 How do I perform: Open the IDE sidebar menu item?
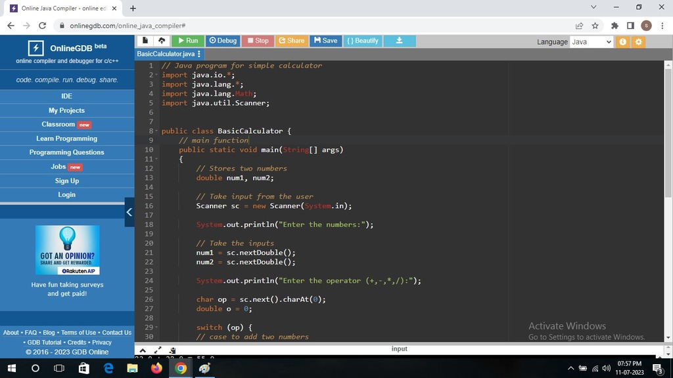[x=67, y=96]
